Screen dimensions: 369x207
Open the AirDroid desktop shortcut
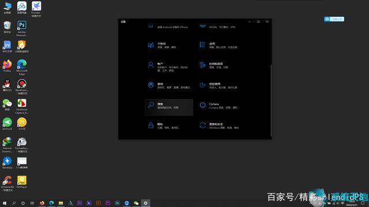click(x=7, y=124)
